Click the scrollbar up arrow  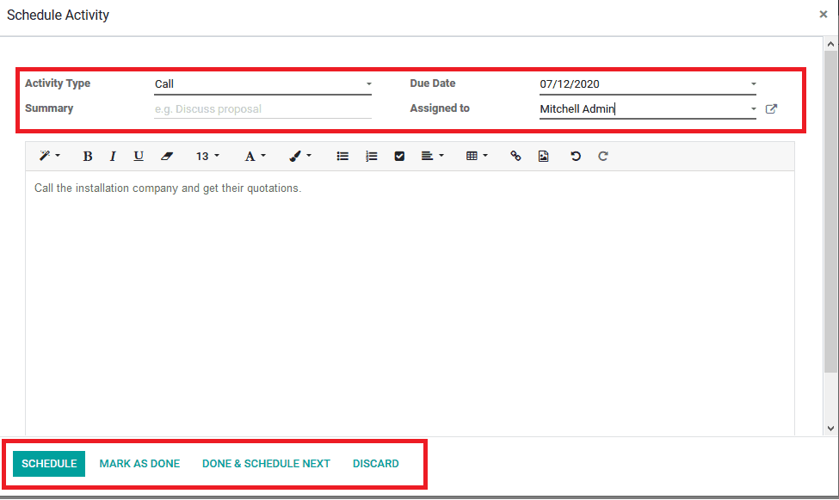point(830,44)
